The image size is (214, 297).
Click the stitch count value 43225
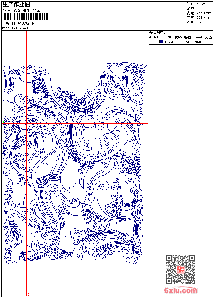point(201,4)
